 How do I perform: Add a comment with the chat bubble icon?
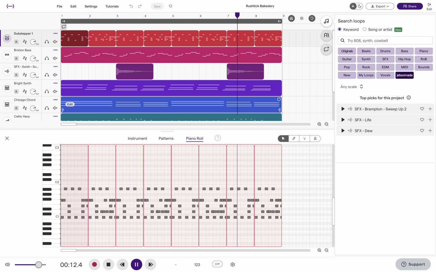click(326, 49)
